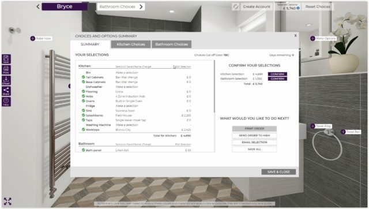The width and height of the screenshot is (369, 209).
Task: Open the Selected Options price info icon
Action: click(x=298, y=8)
